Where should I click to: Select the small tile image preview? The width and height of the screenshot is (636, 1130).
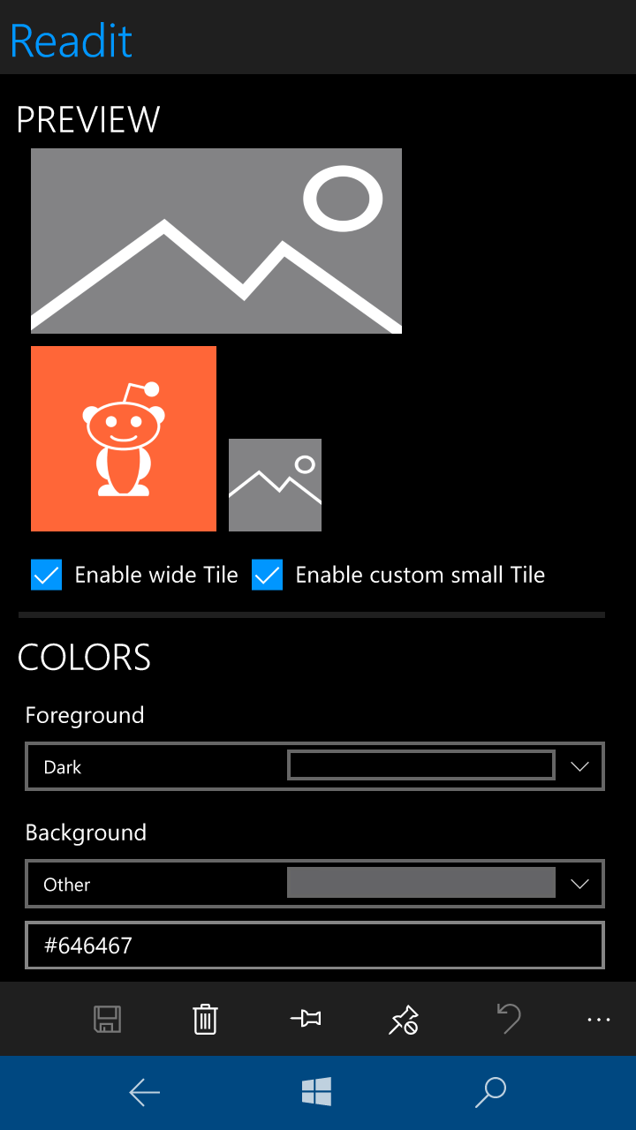tap(275, 485)
